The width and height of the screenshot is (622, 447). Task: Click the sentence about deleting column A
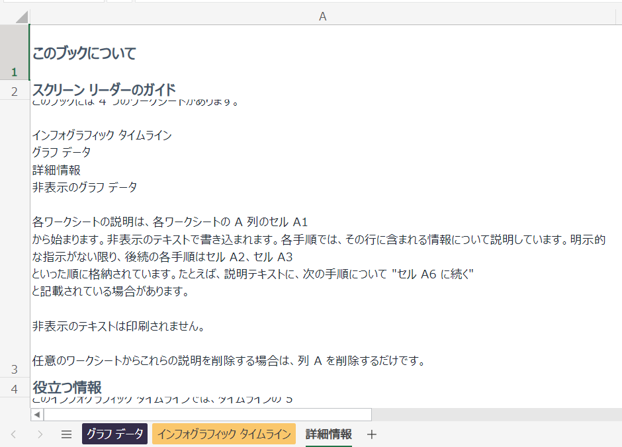click(229, 360)
